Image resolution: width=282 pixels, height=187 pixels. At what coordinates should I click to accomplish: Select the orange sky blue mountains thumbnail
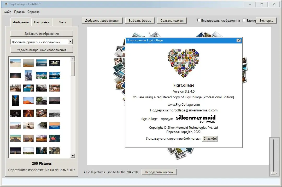point(55,126)
